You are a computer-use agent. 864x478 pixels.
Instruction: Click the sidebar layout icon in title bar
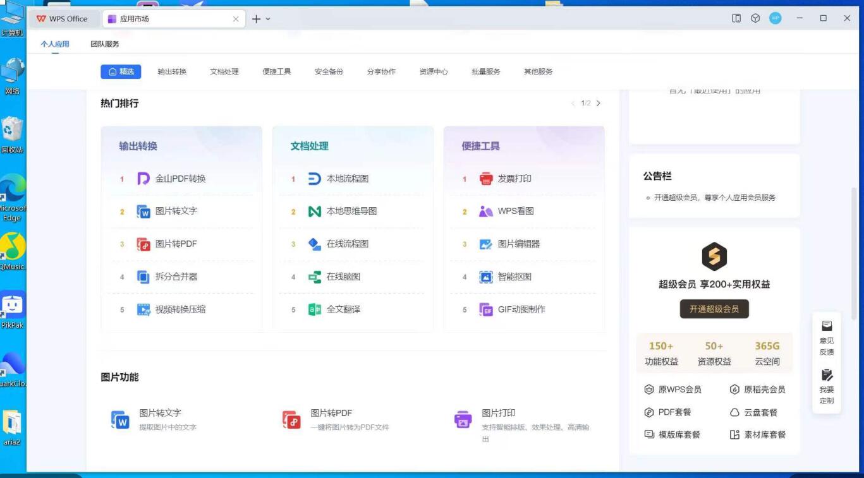coord(736,18)
